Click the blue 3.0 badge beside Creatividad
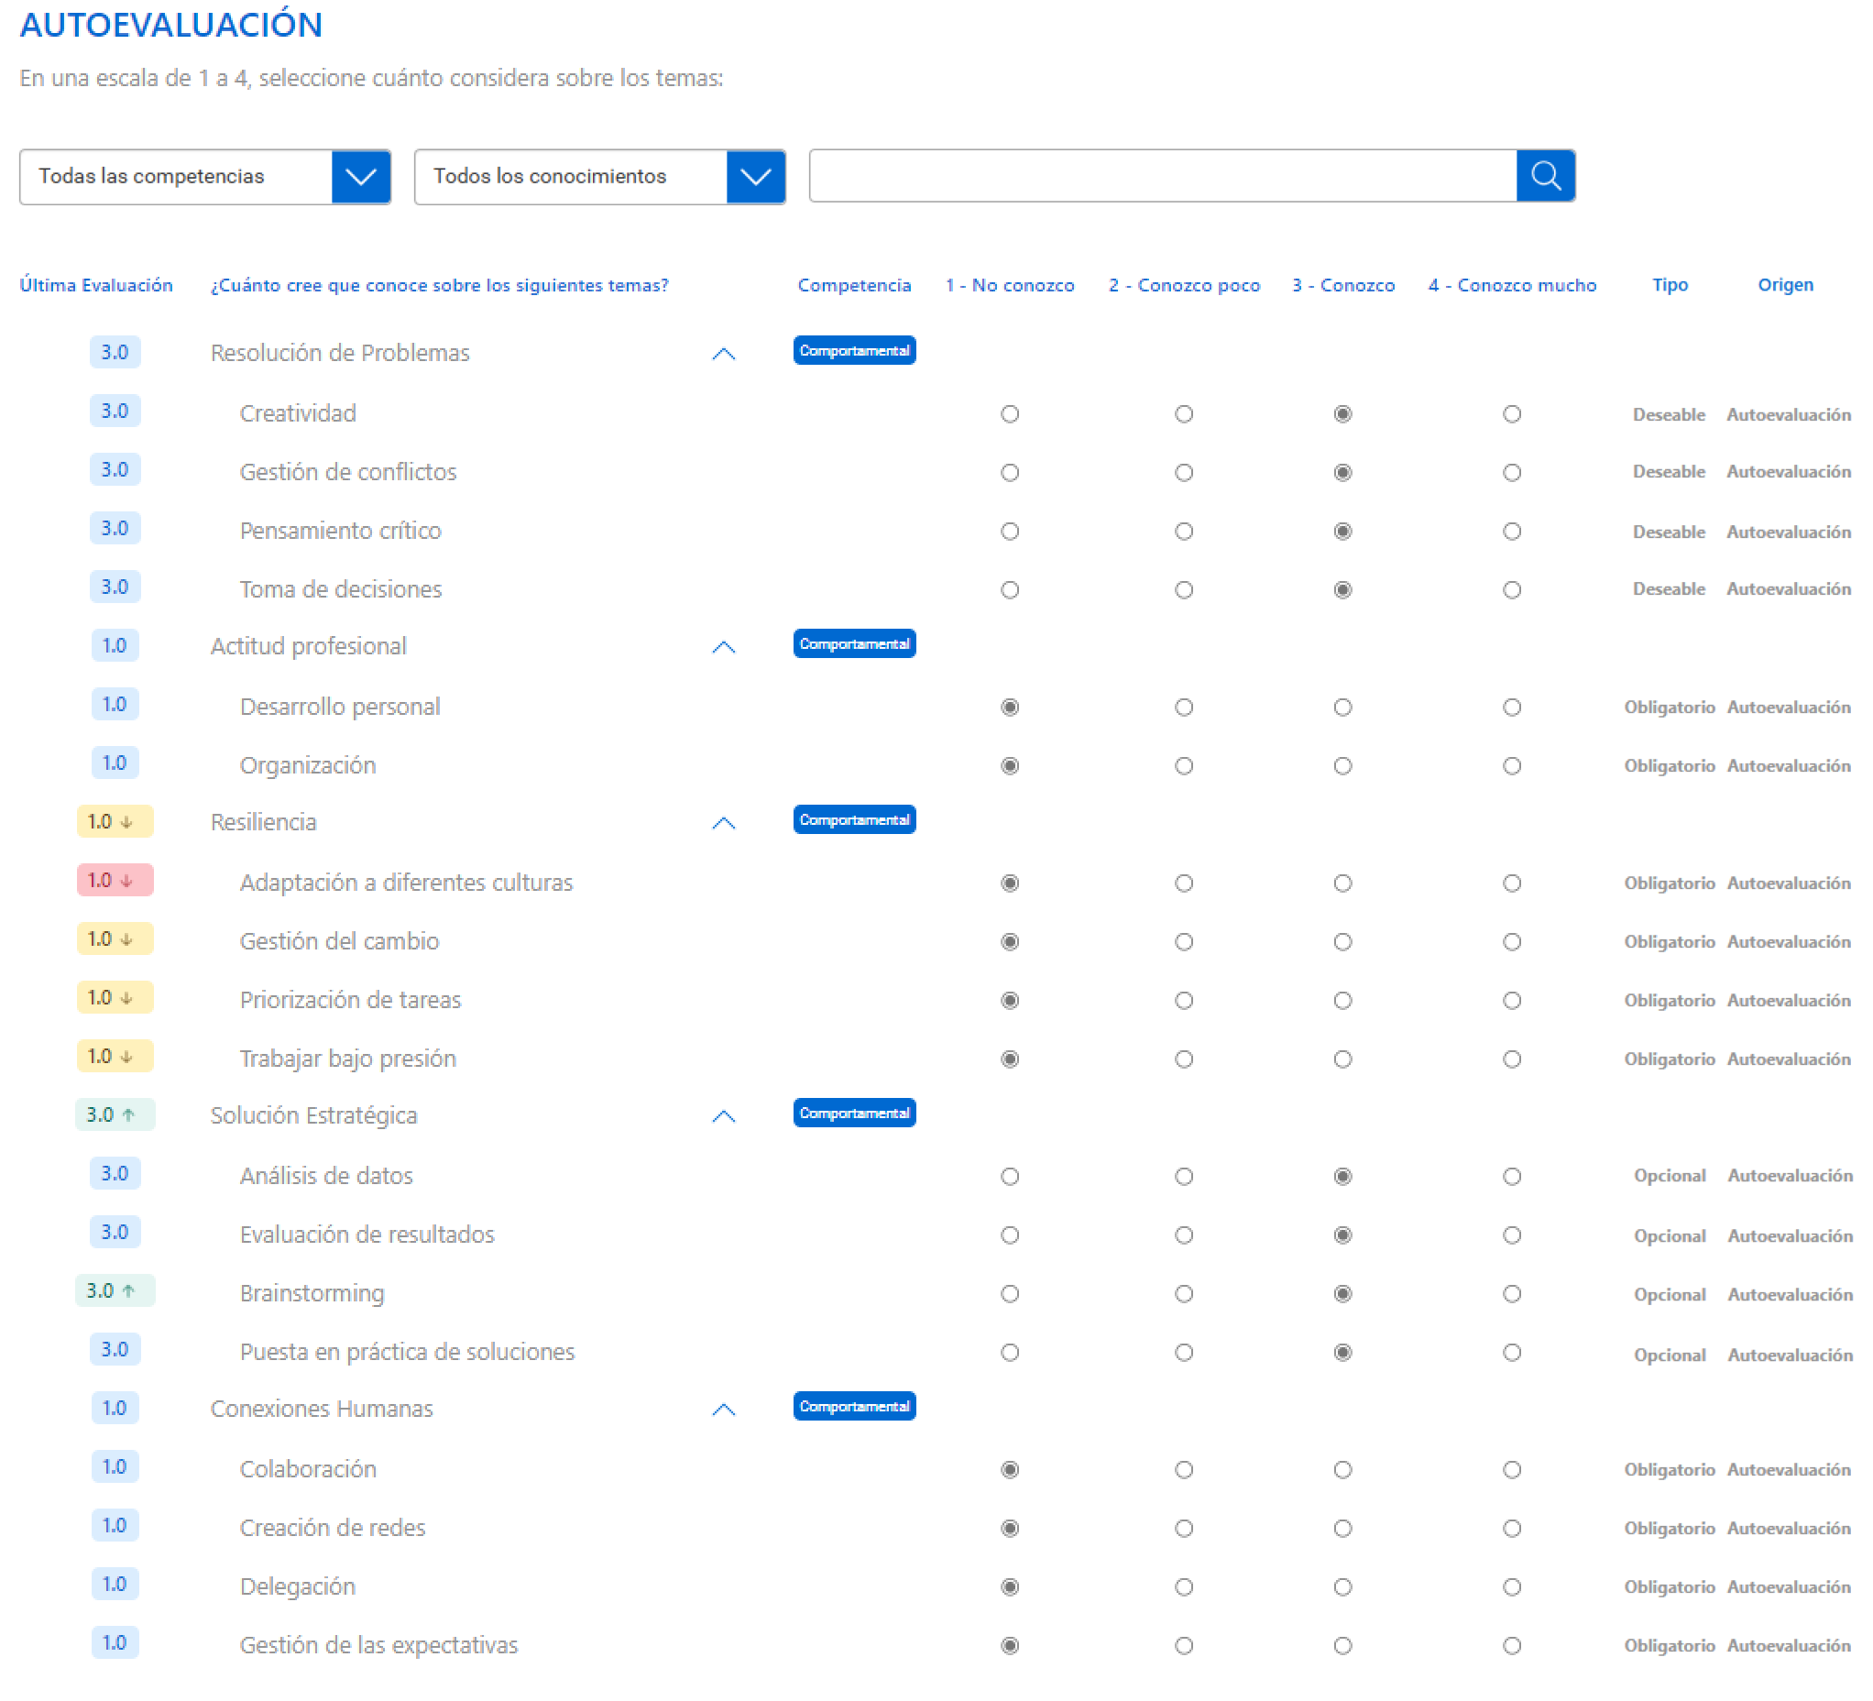 tap(115, 412)
